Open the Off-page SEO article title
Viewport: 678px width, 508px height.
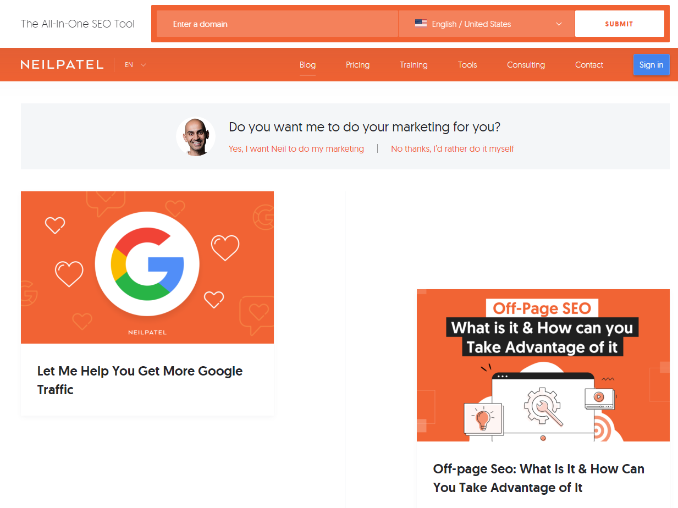point(538,478)
